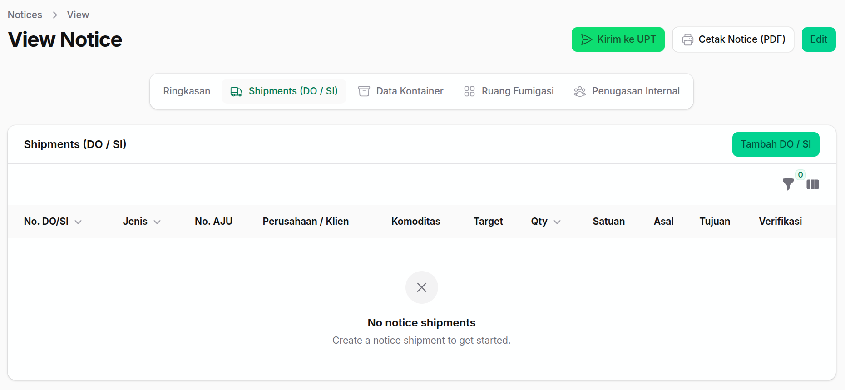Click the Tujuan column header
The height and width of the screenshot is (390, 845).
(x=715, y=222)
